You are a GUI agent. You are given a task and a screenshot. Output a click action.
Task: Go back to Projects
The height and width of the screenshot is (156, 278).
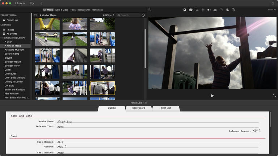coord(20,3)
